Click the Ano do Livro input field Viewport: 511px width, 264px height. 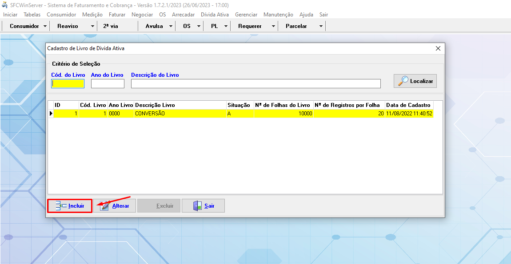click(108, 83)
